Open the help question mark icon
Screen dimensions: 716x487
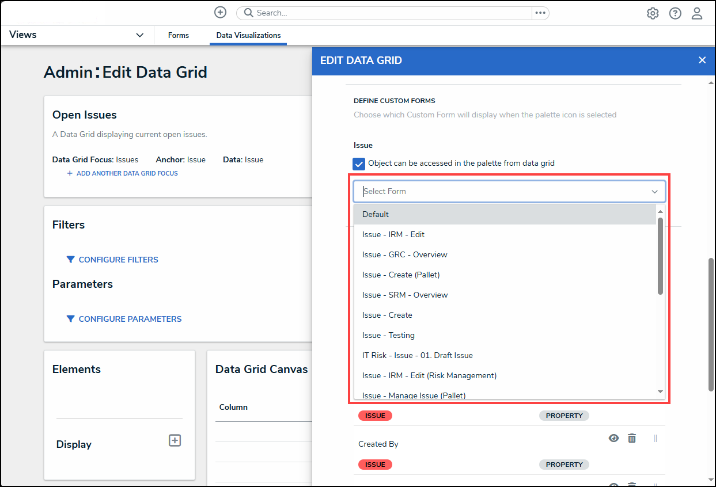pyautogui.click(x=675, y=13)
